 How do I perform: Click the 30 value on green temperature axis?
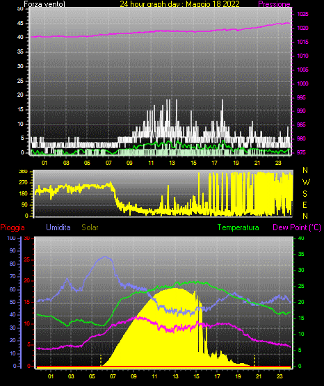click(301, 270)
